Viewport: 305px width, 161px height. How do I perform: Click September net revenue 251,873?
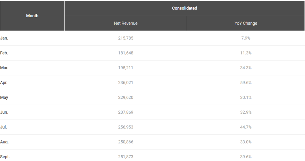[126, 157]
